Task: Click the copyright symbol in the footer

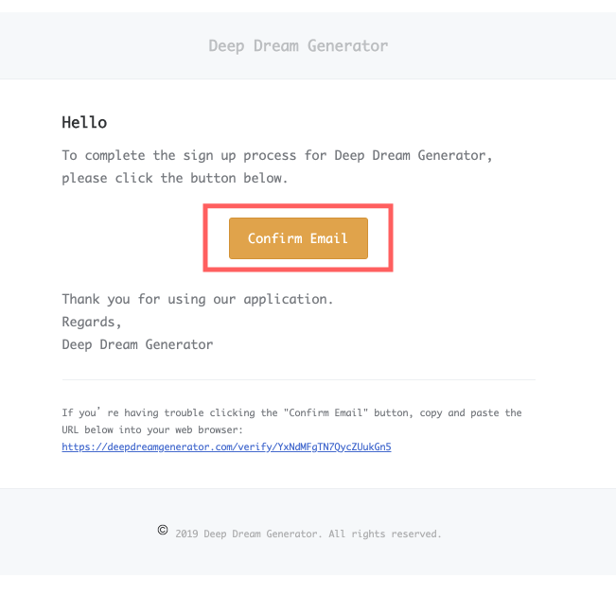Action: (x=163, y=530)
